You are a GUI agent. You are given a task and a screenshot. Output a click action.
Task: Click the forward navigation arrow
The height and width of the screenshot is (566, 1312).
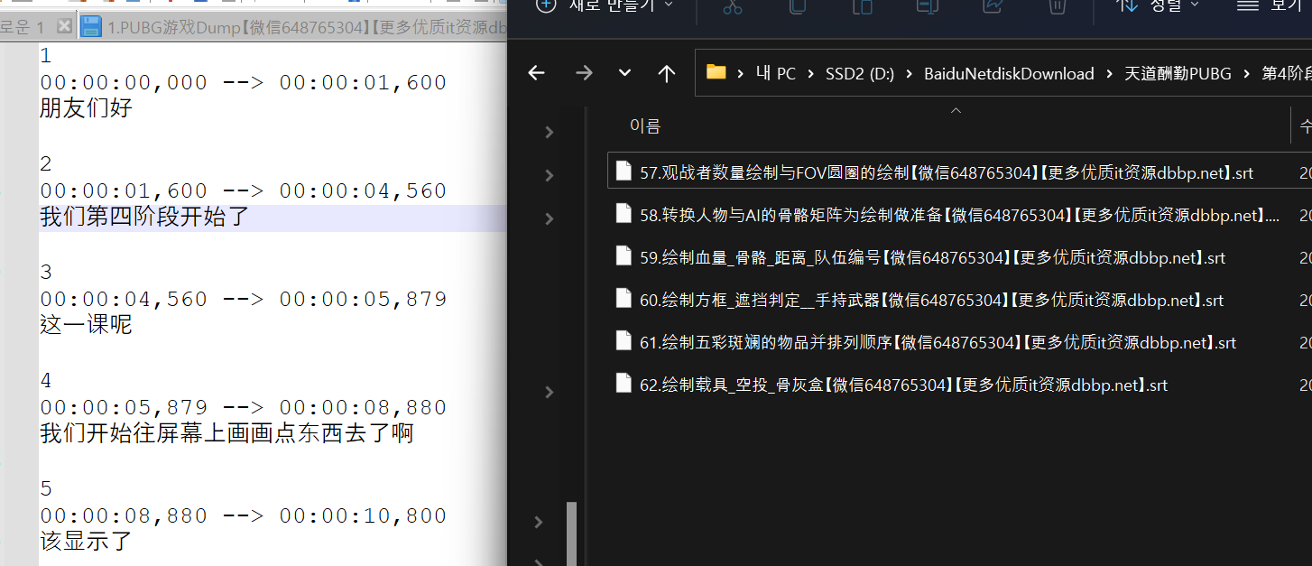pyautogui.click(x=584, y=73)
